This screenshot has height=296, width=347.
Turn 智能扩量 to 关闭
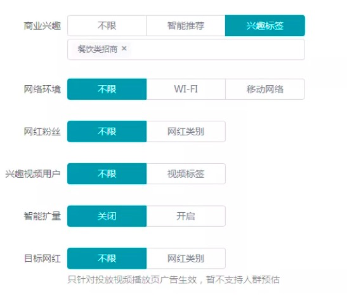107,216
